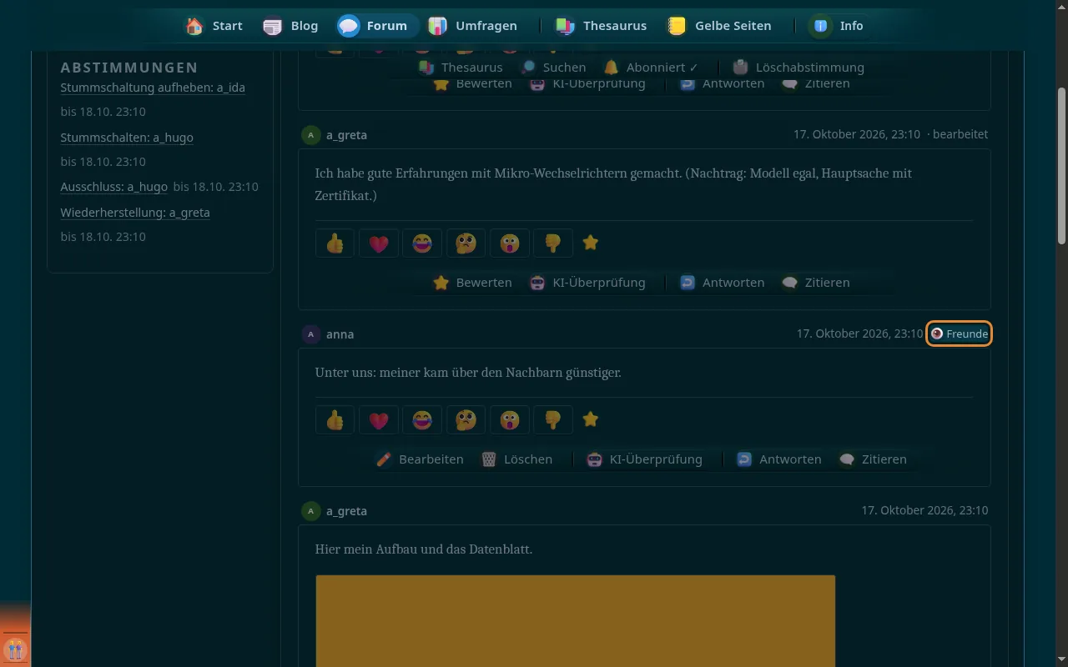Viewport: 1068px width, 667px height.
Task: Click Antworten under anna's post
Action: coord(779,459)
